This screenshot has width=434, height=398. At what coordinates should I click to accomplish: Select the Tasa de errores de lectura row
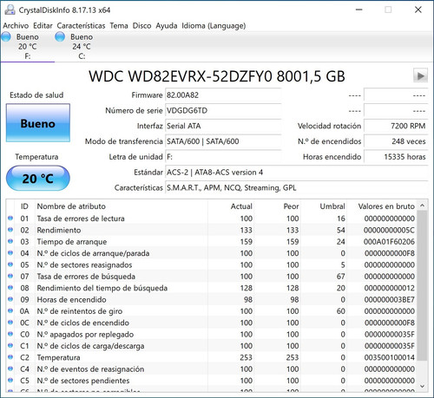click(212, 219)
